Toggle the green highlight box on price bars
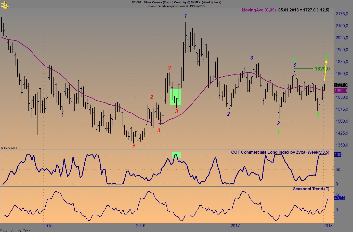Viewport: 353px width, 232px height. (x=175, y=97)
